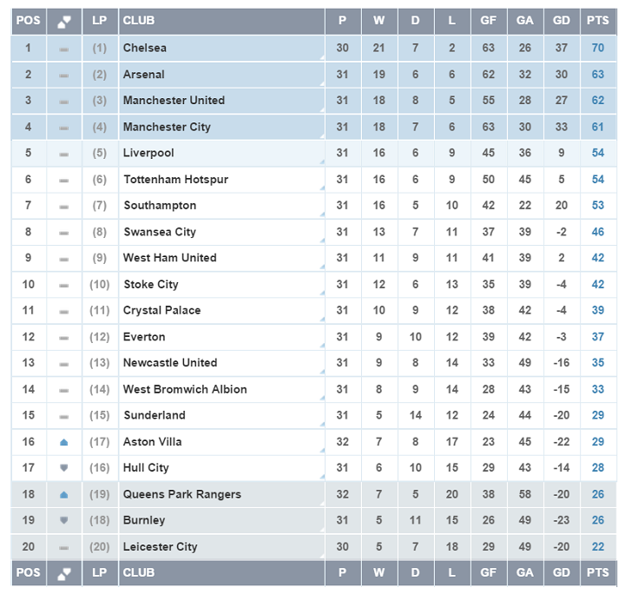The height and width of the screenshot is (594, 625).
Task: Sort by the top PTS column header
Action: click(597, 21)
